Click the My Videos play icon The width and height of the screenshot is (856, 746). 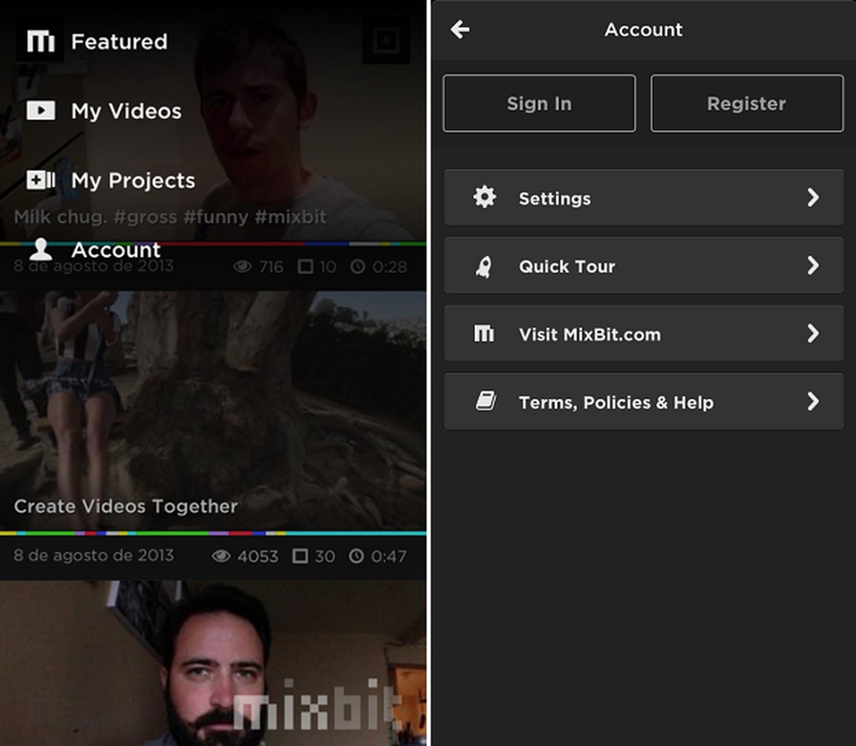(x=41, y=111)
